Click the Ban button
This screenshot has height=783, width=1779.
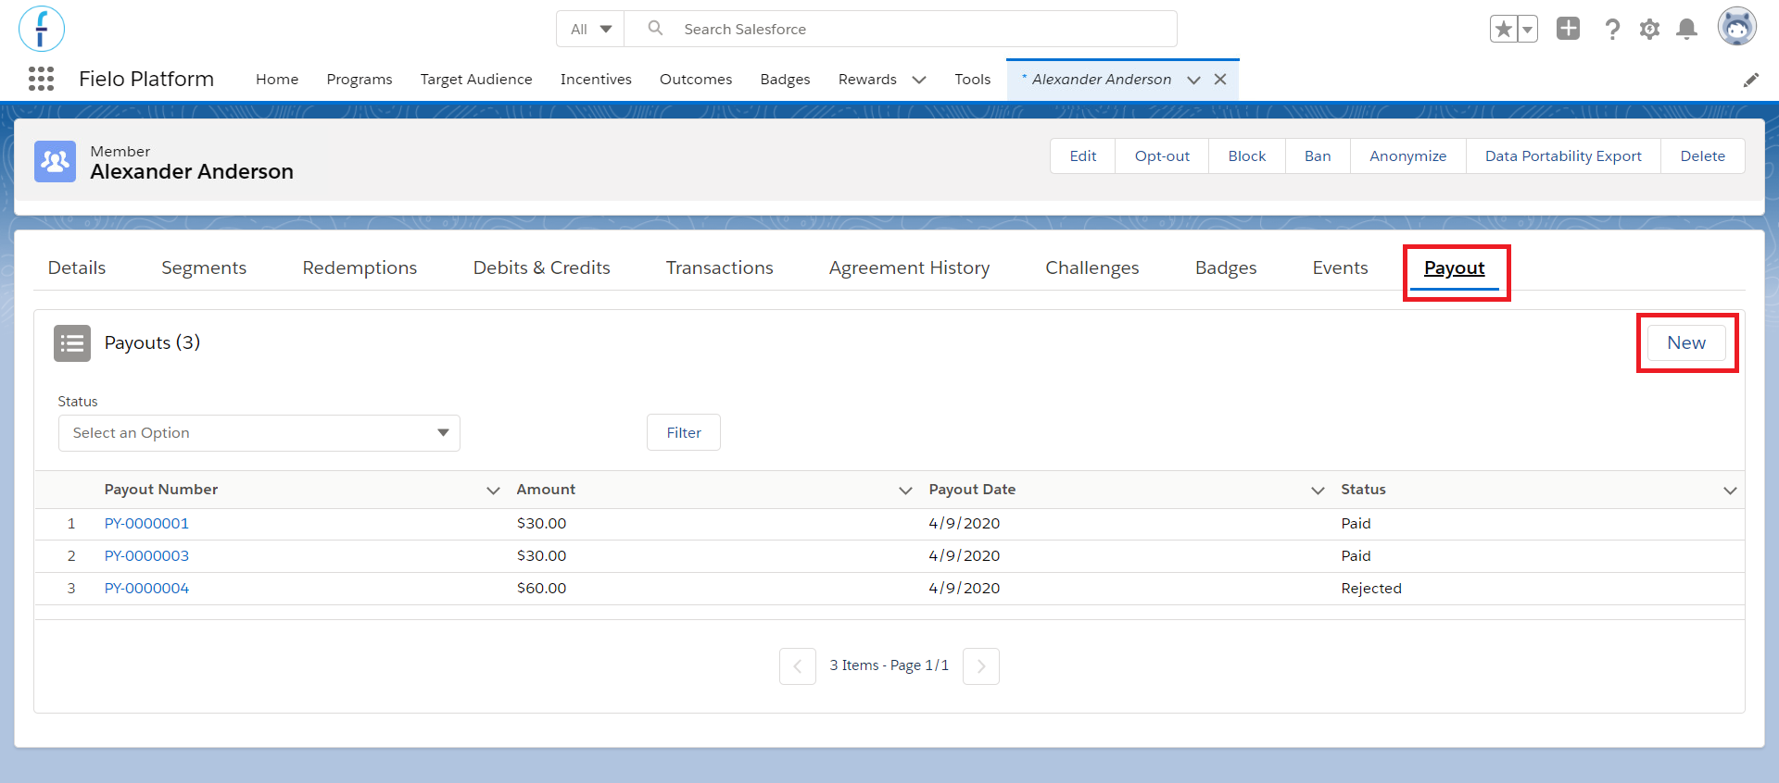point(1318,155)
